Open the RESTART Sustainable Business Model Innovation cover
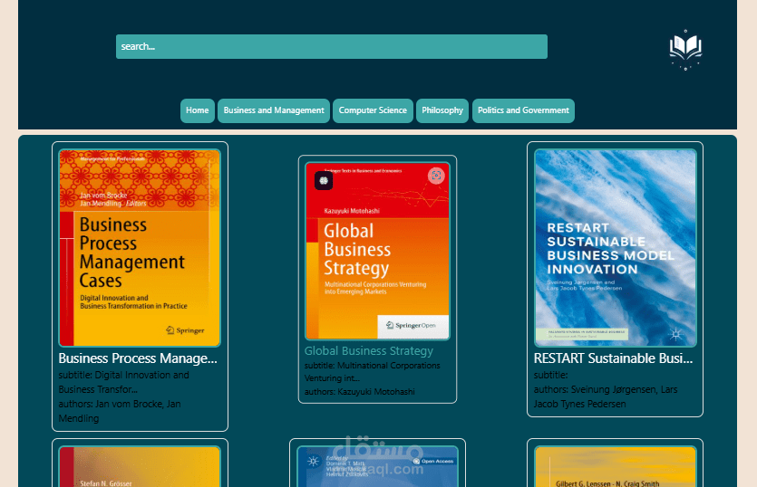 coord(615,248)
